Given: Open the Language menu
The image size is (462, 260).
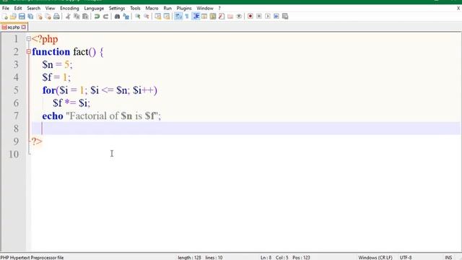Looking at the screenshot, I should (x=94, y=8).
